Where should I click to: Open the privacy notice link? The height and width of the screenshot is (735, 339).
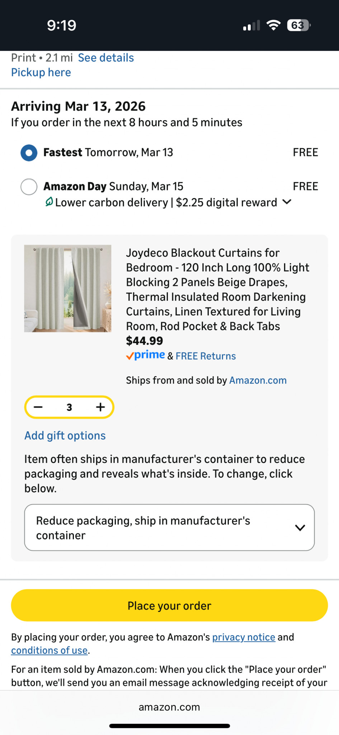(244, 637)
